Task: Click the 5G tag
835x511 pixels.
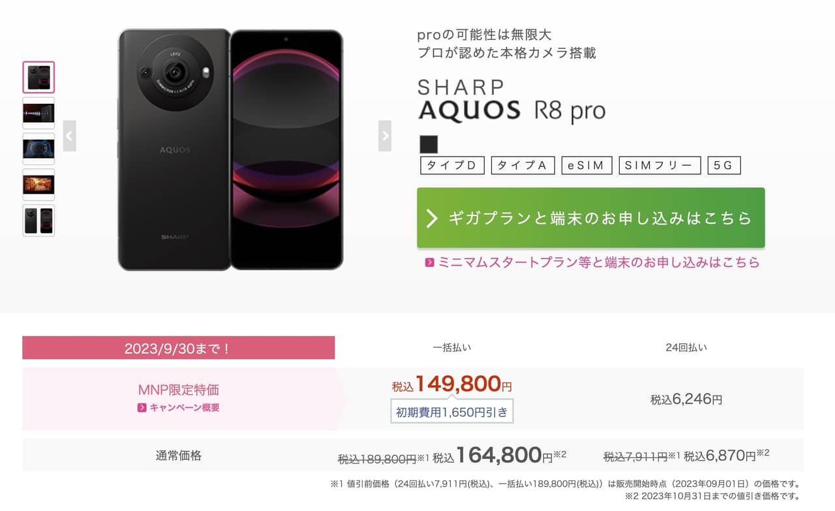Action: coord(724,166)
